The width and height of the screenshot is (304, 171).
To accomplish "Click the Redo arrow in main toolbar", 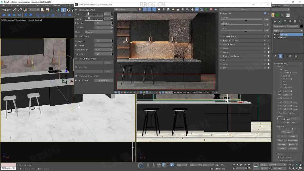I will [x=9, y=10].
